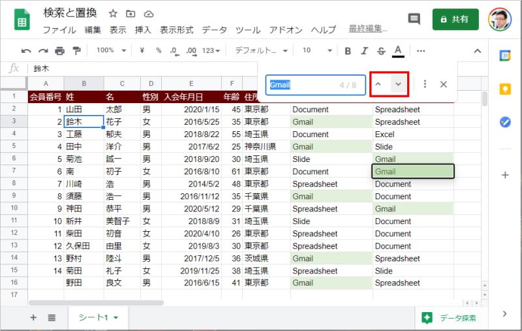Close the find bar

tap(444, 84)
